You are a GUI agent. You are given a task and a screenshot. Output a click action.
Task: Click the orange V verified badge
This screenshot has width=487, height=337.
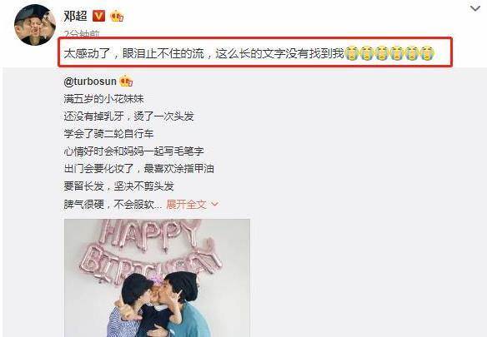point(98,16)
